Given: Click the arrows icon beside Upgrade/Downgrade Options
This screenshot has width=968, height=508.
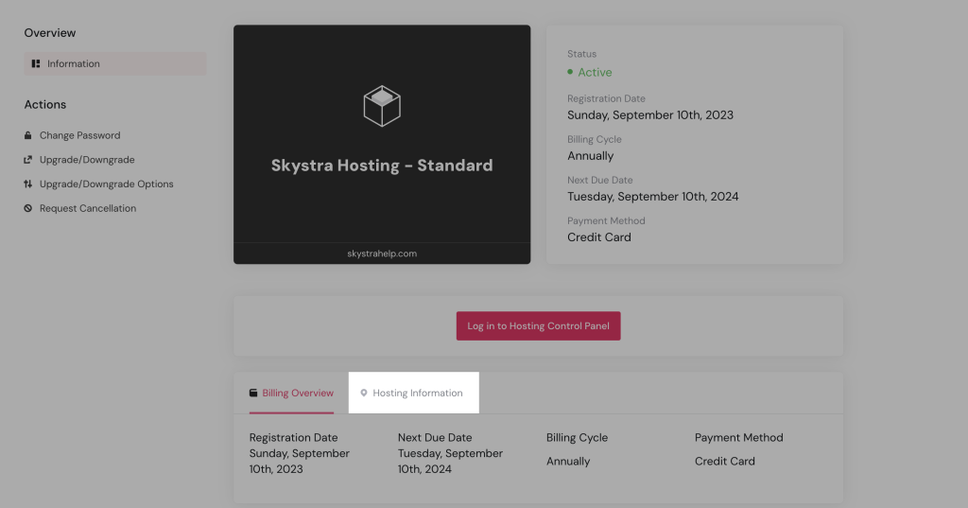Looking at the screenshot, I should pos(28,184).
